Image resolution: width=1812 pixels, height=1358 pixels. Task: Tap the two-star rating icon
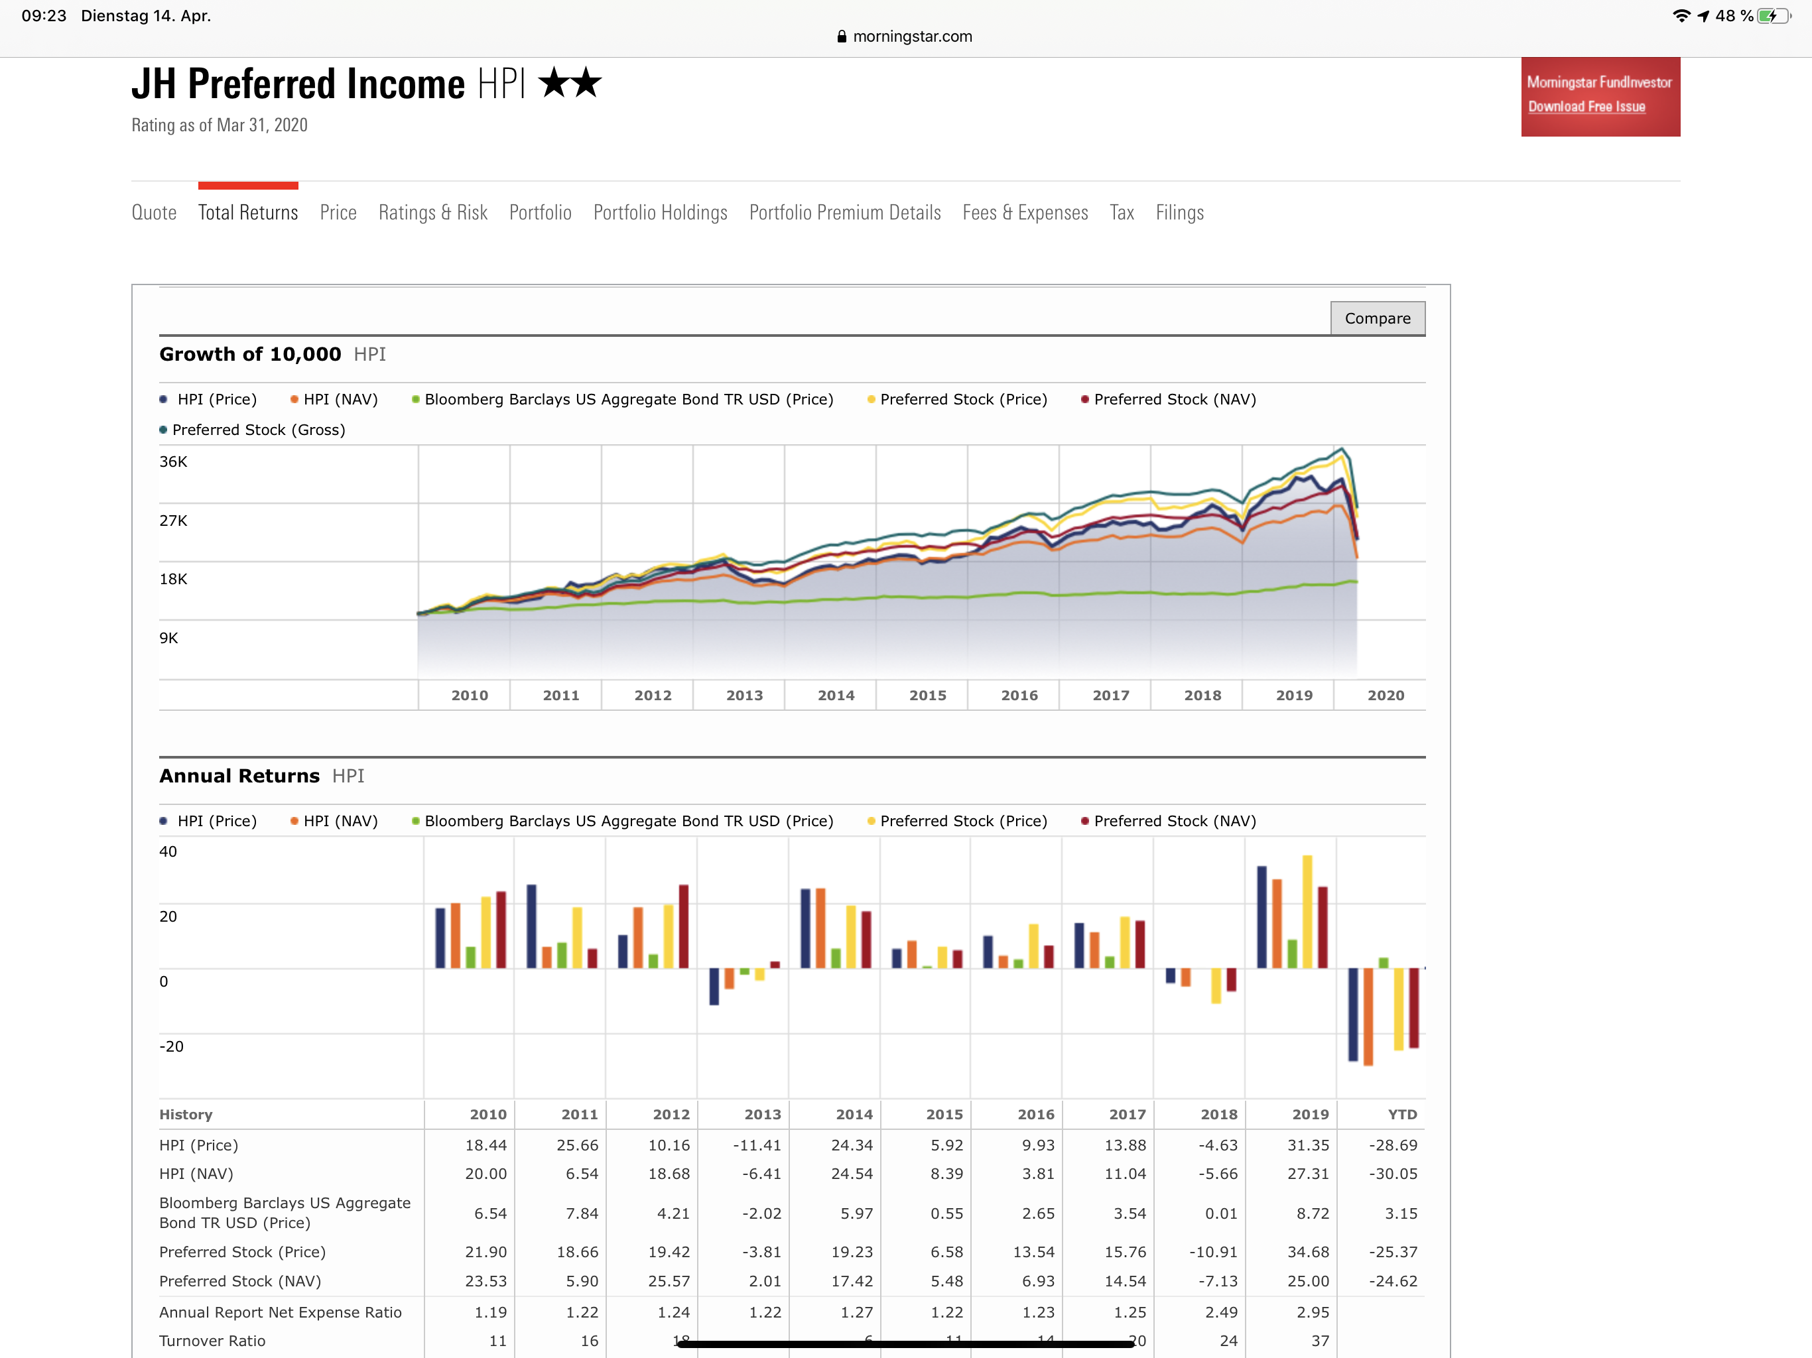tap(570, 84)
